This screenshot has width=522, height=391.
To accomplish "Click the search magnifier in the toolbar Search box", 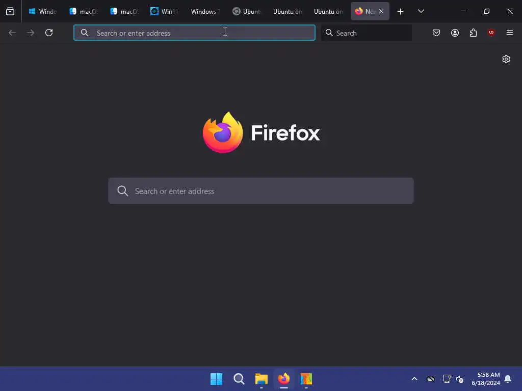I will 329,33.
